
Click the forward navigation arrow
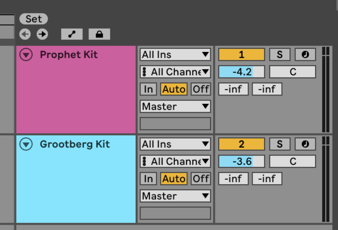(42, 34)
